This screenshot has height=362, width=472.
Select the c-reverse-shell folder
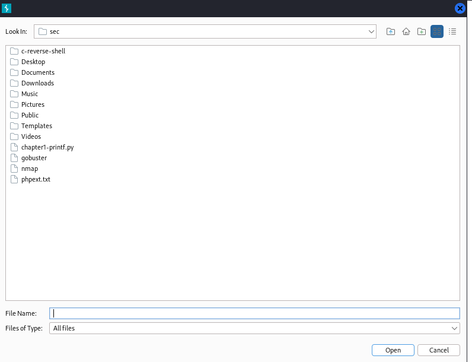point(43,51)
